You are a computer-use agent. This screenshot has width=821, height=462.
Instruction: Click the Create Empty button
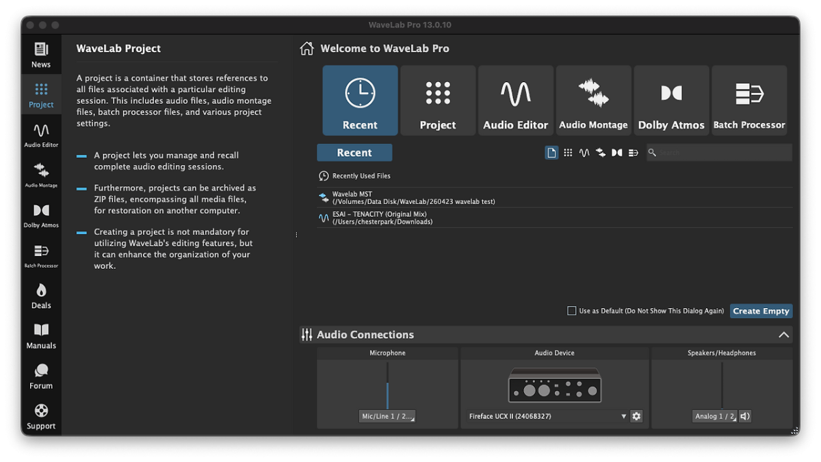click(x=761, y=311)
